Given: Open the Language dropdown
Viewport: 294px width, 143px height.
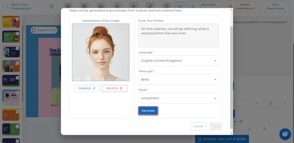Looking at the screenshot, I should click(179, 61).
